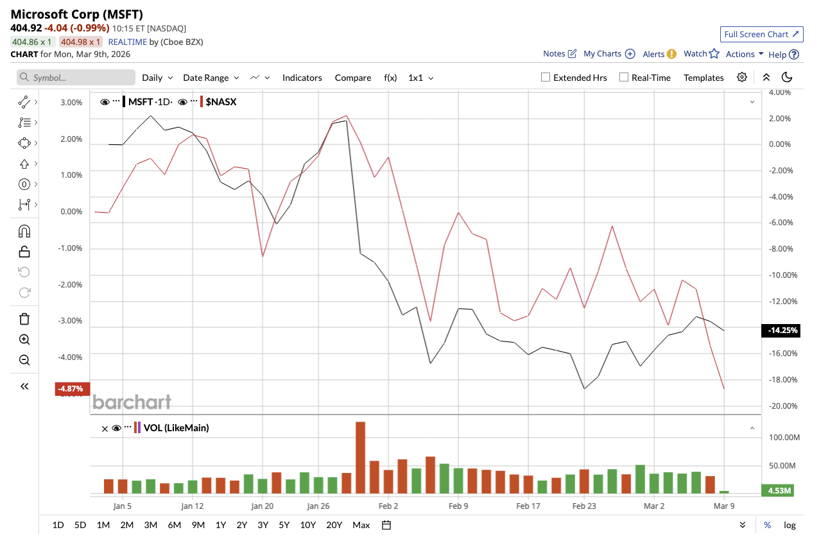The width and height of the screenshot is (837, 557).
Task: Pick the circled-number label tool
Action: click(x=24, y=184)
